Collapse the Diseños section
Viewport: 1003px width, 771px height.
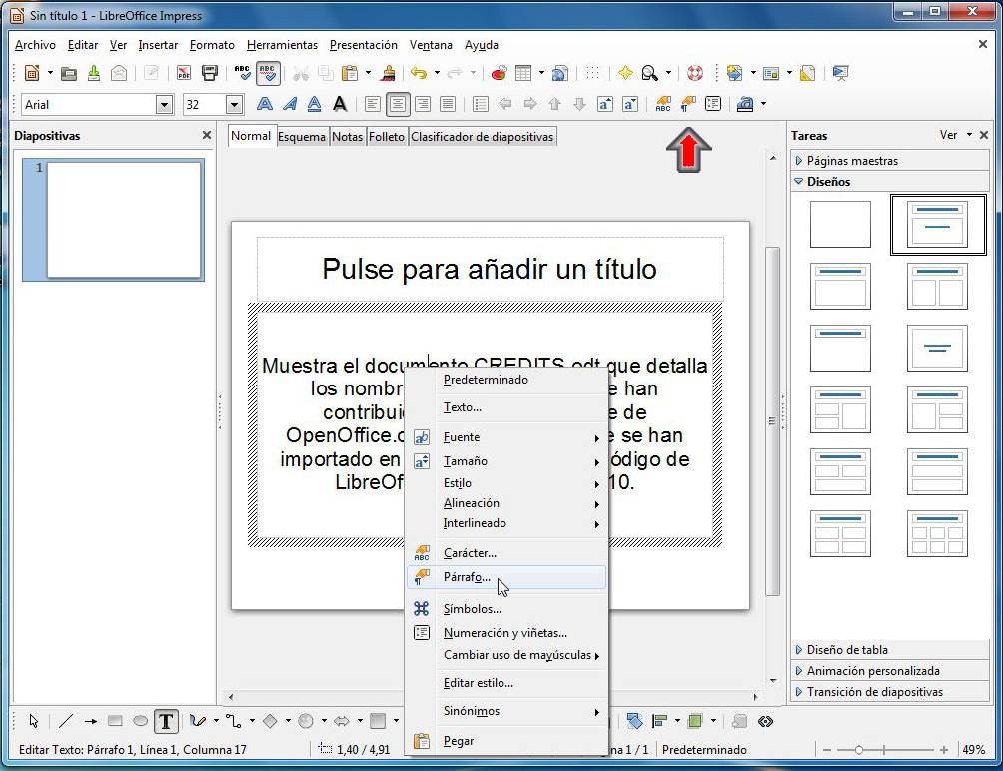coord(890,182)
